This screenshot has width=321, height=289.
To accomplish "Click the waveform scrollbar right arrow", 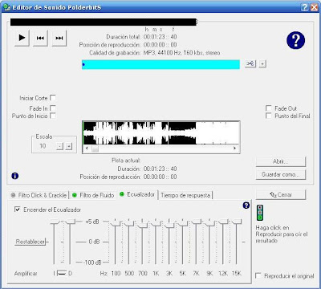I will click(x=235, y=149).
